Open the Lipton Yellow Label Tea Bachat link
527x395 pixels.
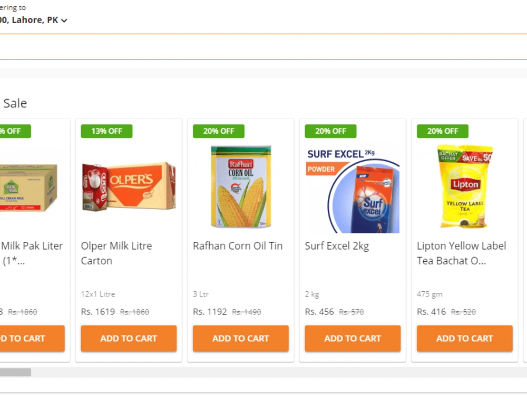pyautogui.click(x=461, y=253)
